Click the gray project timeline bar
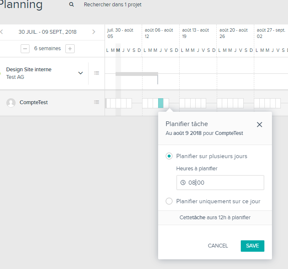The image size is (288, 269). coord(137,74)
